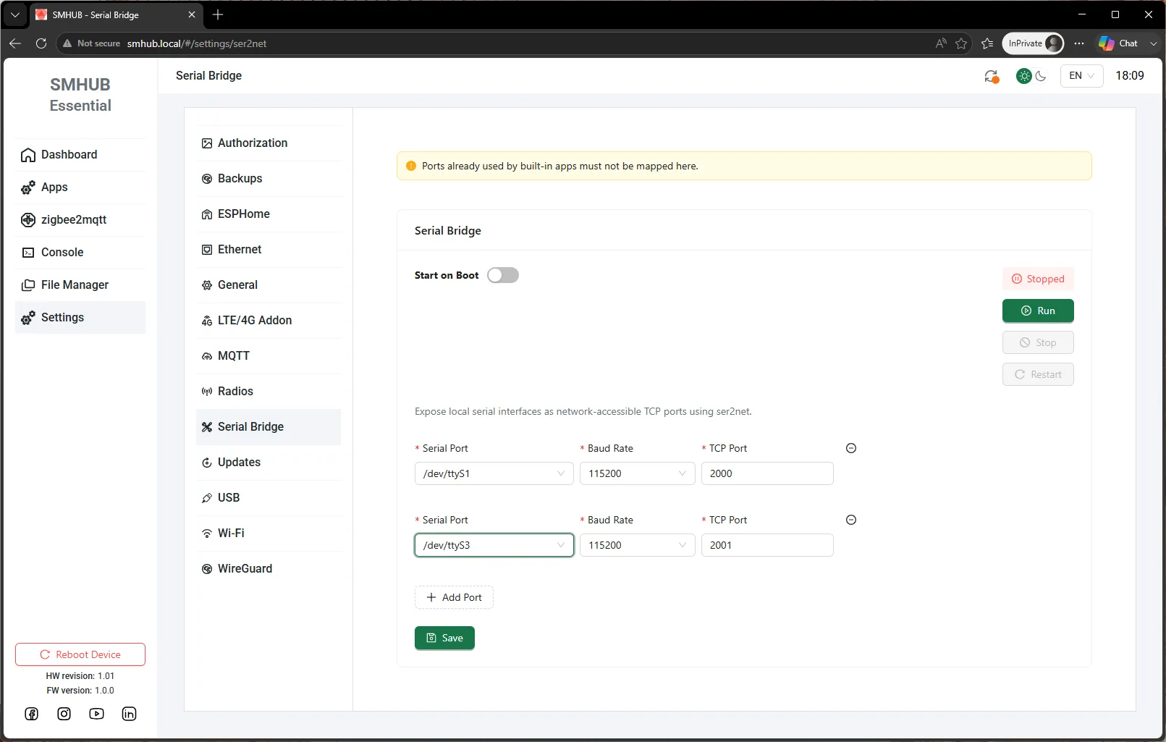Open WireGuard settings
This screenshot has width=1166, height=742.
point(269,569)
